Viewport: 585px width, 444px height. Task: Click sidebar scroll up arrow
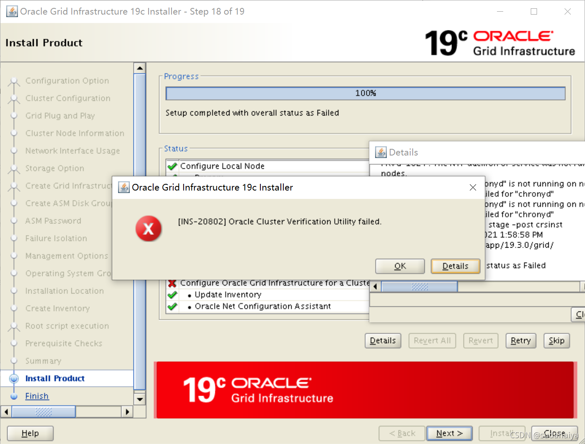click(x=140, y=68)
